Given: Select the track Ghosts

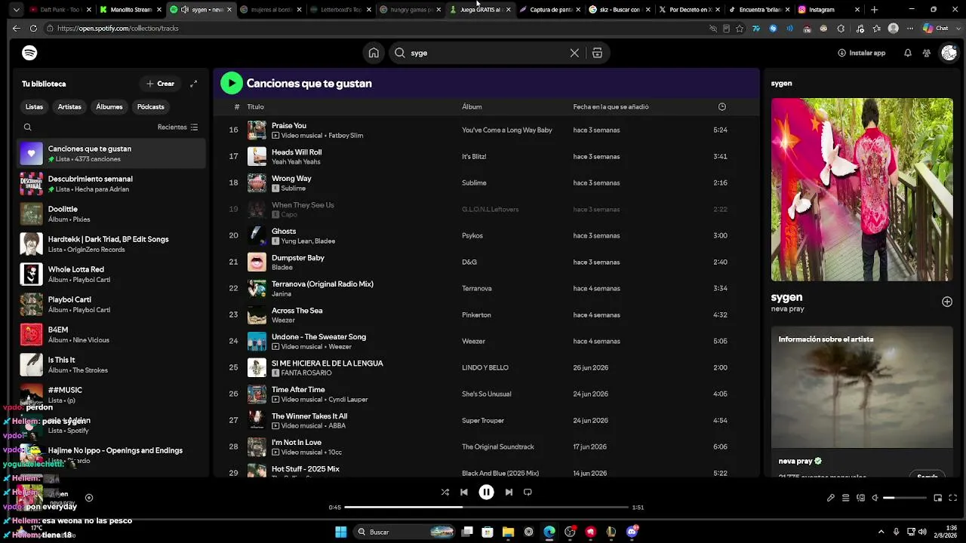Looking at the screenshot, I should point(284,232).
